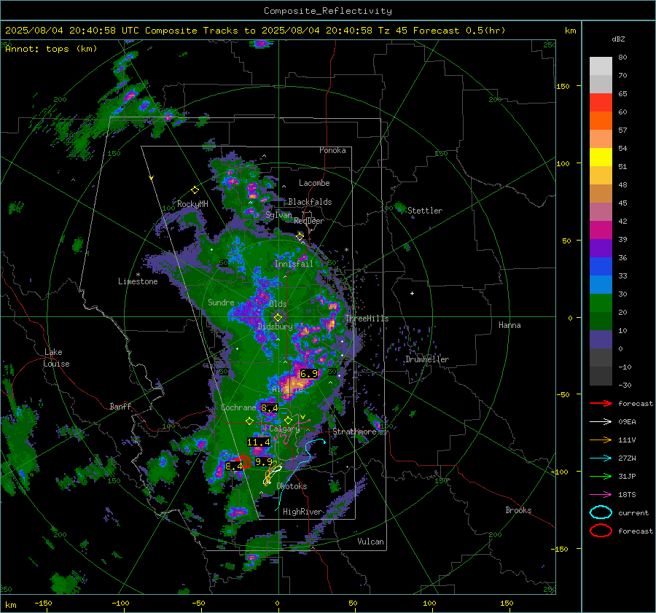656x613 pixels.
Task: Select the 8.4 annotation beside Cochrane
Action: click(270, 408)
